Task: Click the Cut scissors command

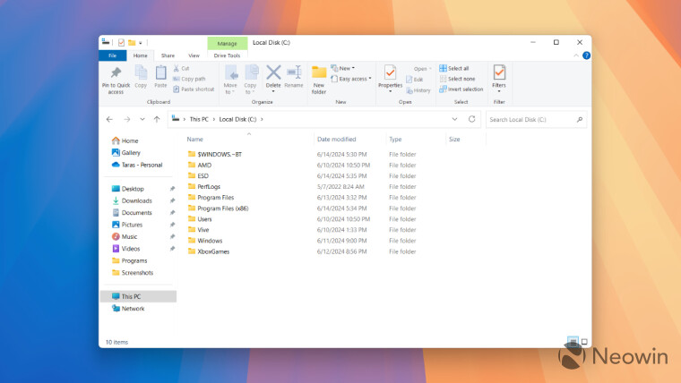Action: 182,68
